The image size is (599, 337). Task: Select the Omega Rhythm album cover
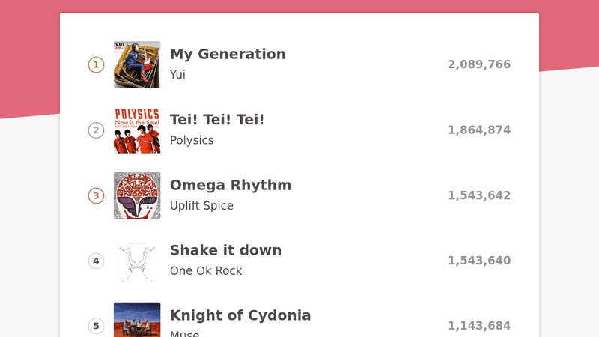137,195
